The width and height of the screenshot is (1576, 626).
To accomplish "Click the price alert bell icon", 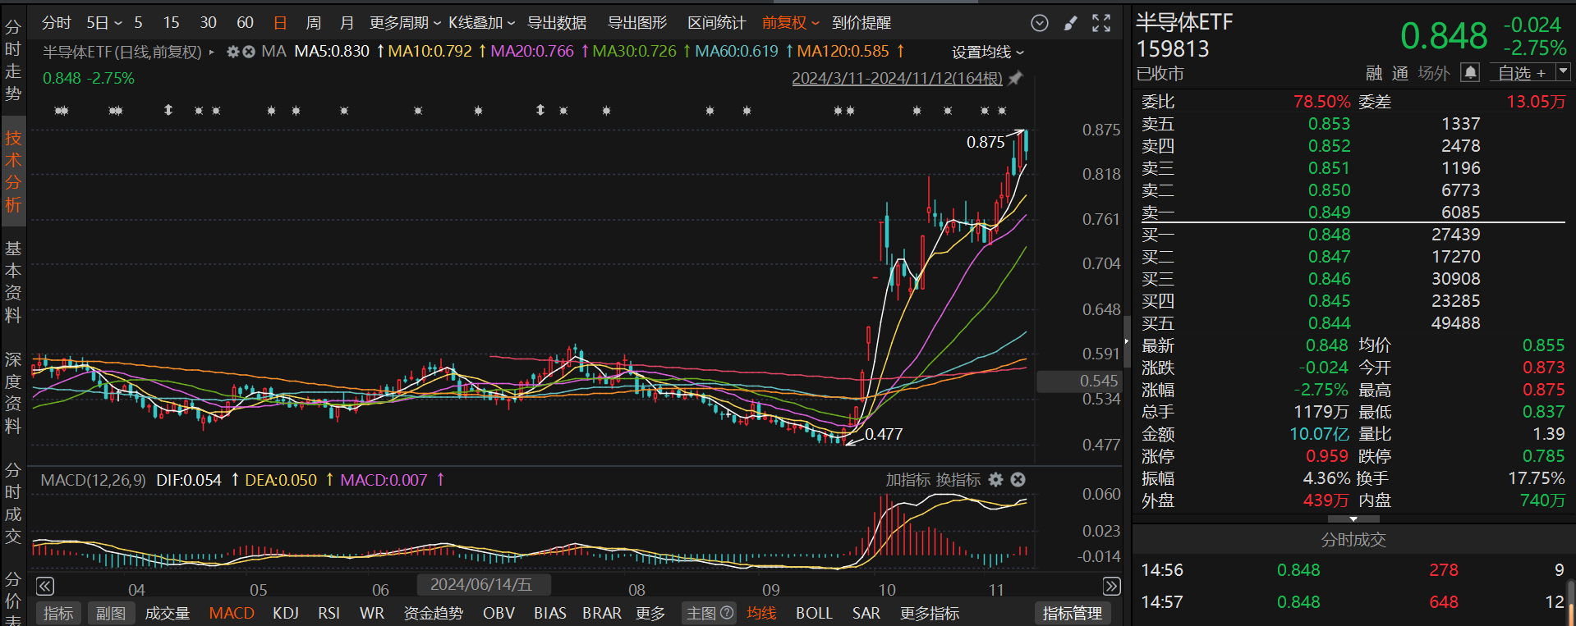I will tap(1470, 73).
